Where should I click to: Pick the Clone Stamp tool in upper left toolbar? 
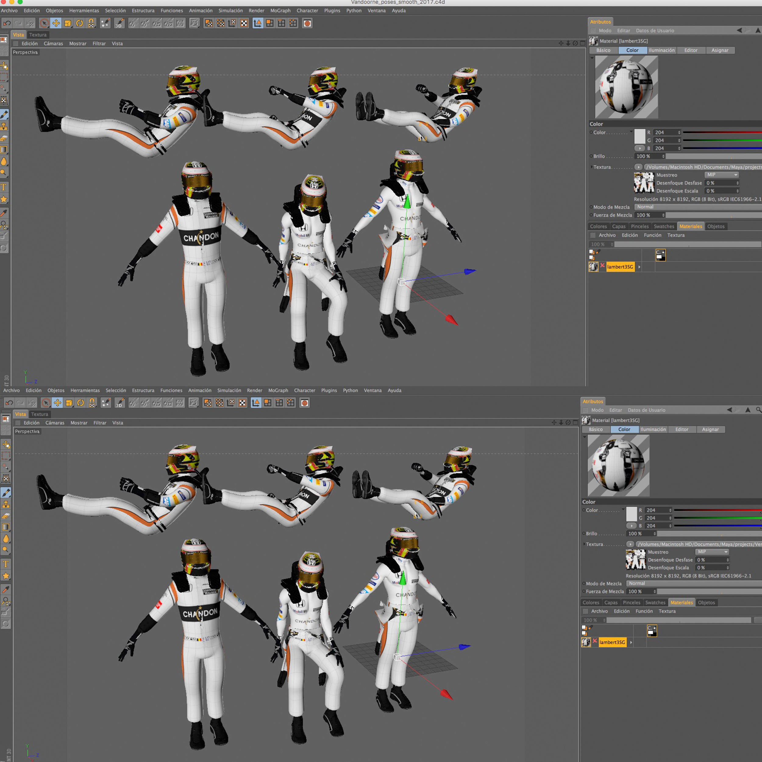(x=4, y=126)
